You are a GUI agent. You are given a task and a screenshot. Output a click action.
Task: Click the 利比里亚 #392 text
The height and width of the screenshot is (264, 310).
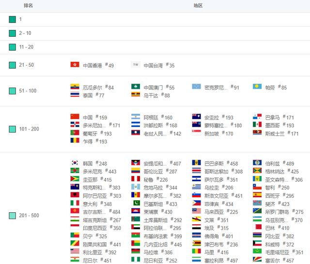100,252
